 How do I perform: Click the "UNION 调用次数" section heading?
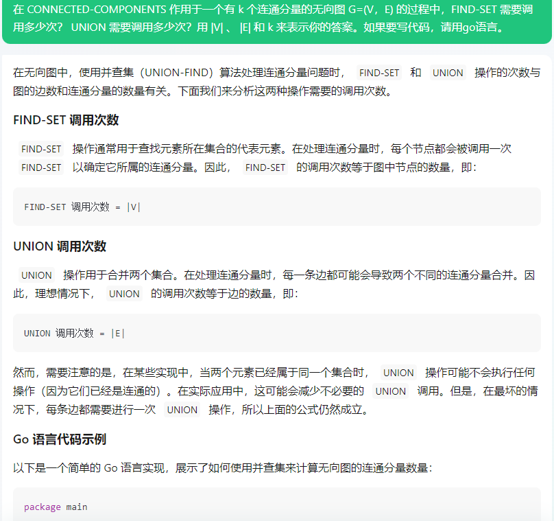point(60,246)
